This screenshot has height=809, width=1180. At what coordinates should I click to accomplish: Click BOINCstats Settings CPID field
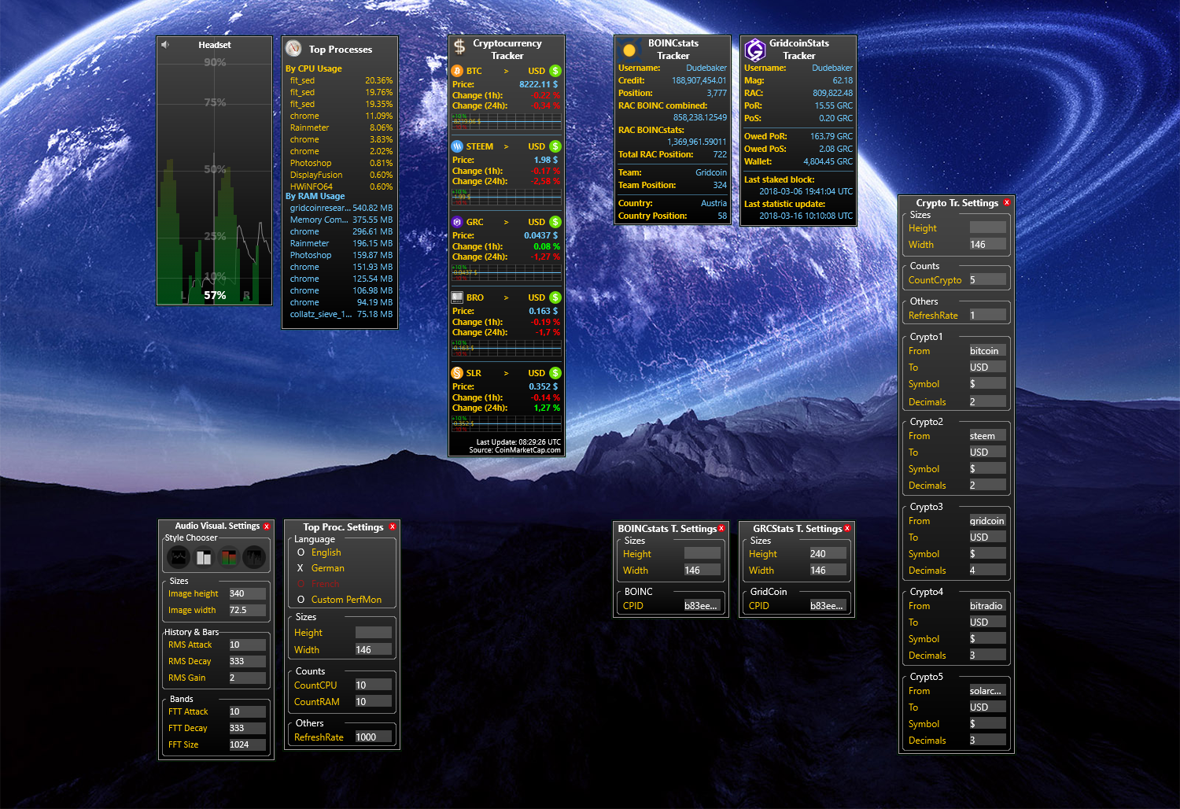702,605
